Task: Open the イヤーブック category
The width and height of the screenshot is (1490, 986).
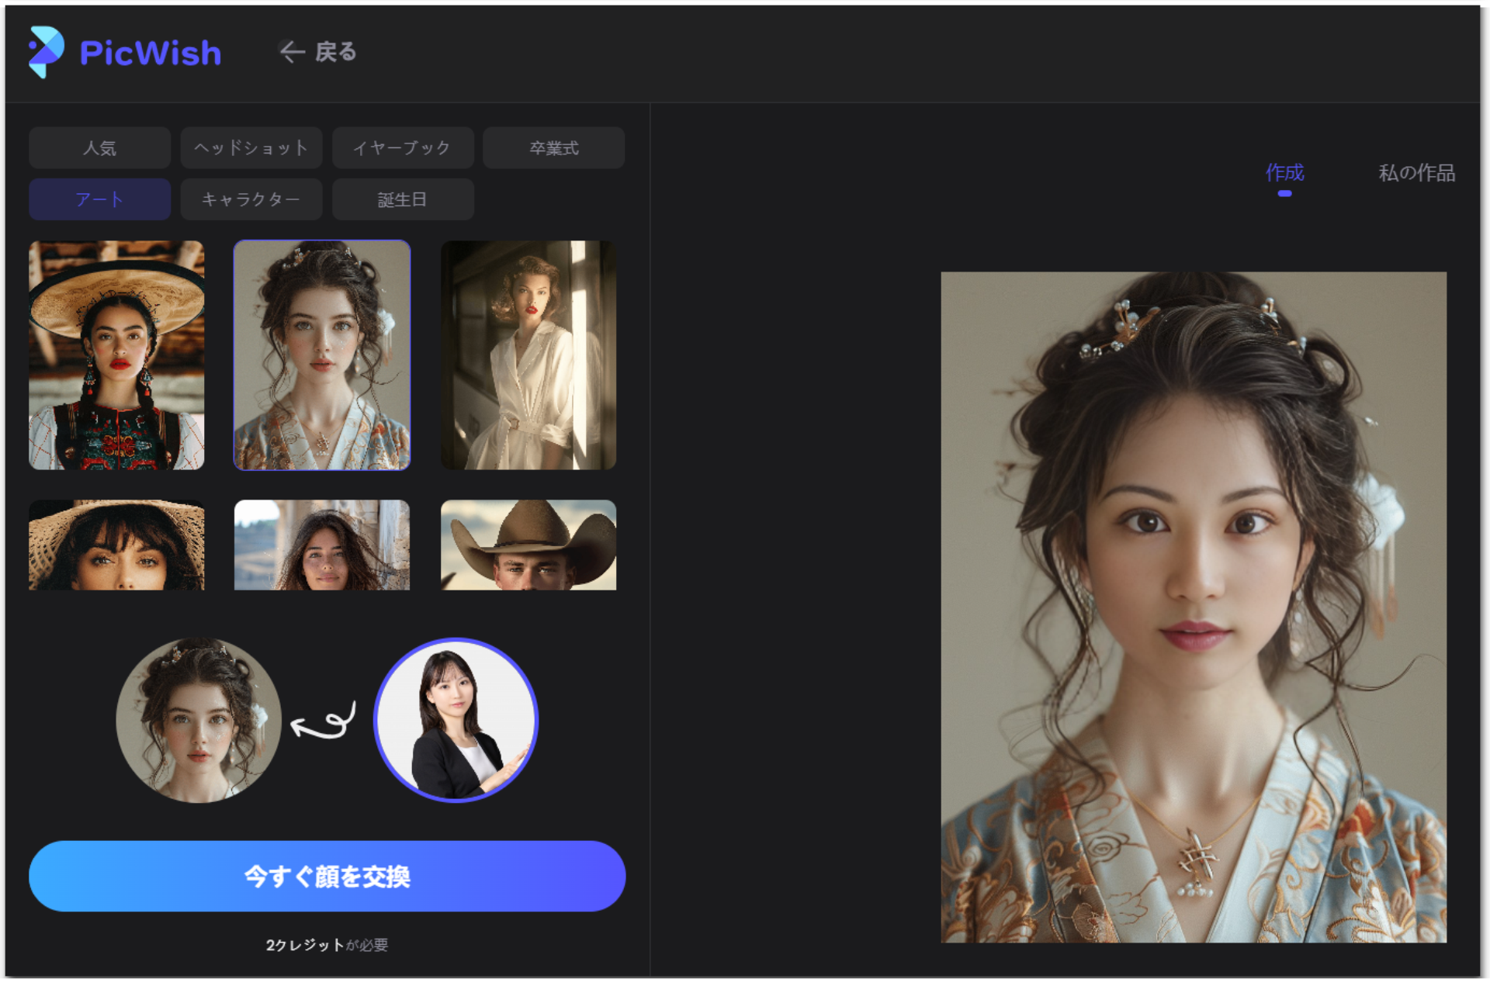Action: [x=402, y=148]
